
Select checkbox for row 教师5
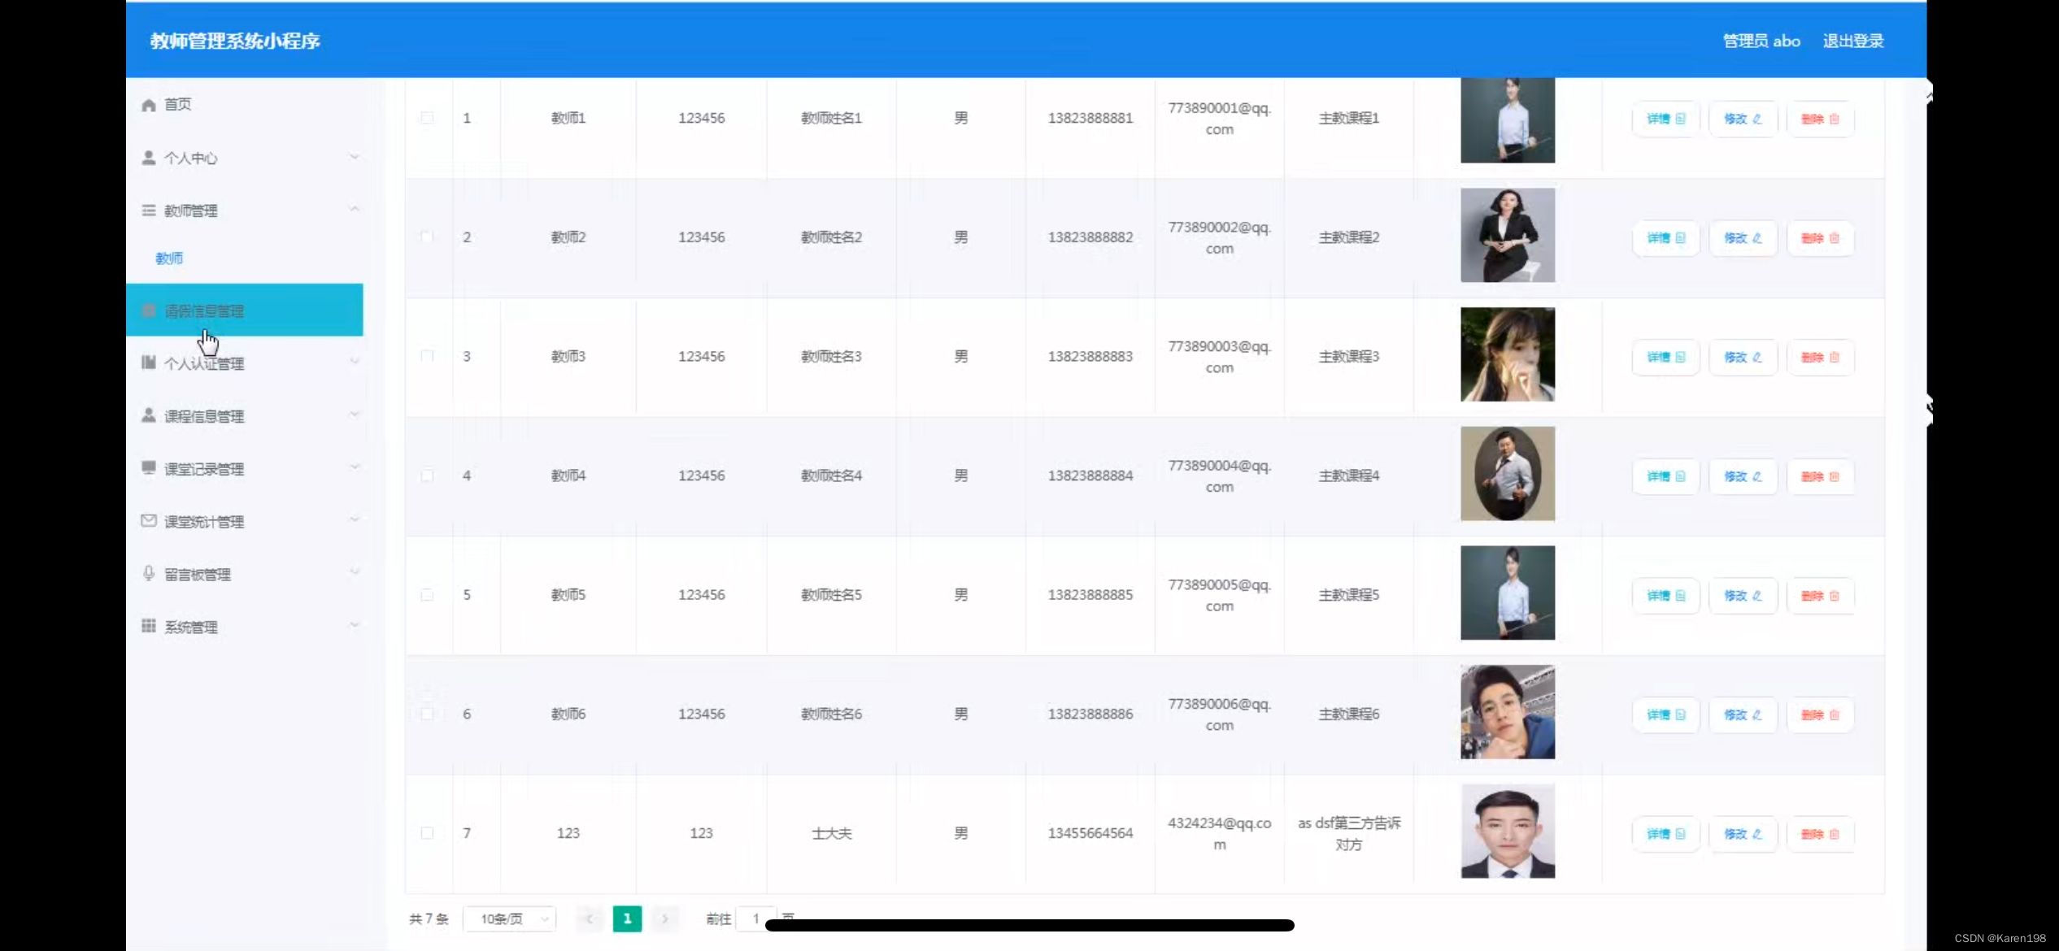[x=427, y=595]
